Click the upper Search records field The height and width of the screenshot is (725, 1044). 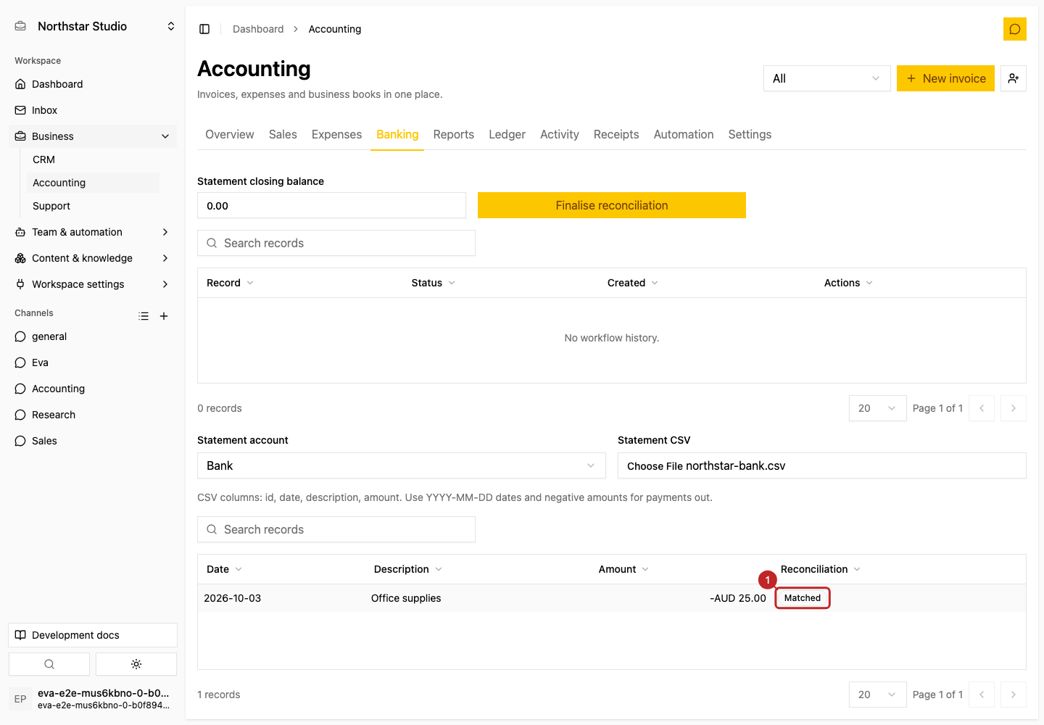click(x=336, y=243)
